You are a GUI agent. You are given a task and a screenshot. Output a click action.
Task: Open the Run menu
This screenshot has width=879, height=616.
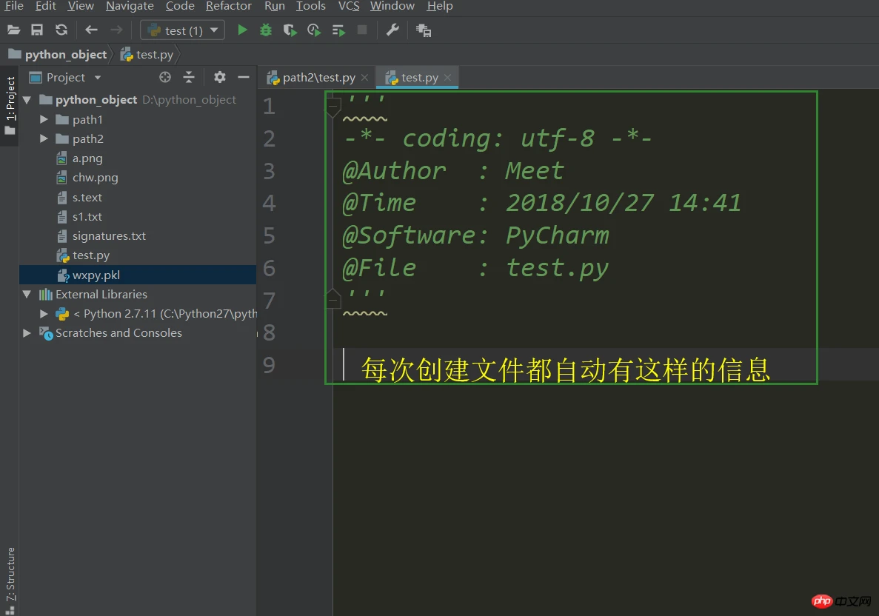(274, 6)
